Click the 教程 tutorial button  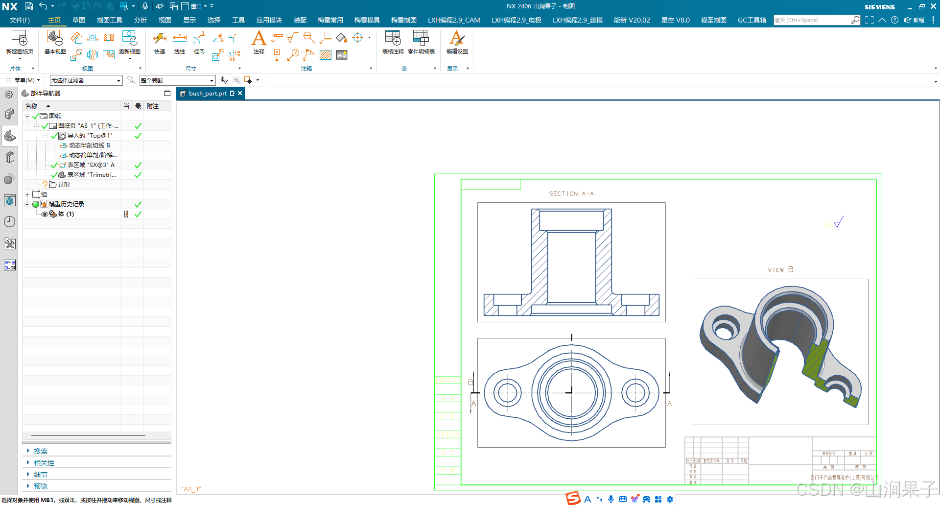[x=914, y=20]
